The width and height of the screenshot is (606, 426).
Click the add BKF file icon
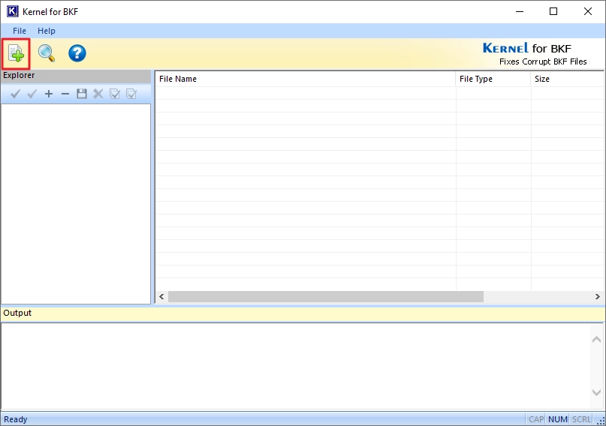coord(16,53)
